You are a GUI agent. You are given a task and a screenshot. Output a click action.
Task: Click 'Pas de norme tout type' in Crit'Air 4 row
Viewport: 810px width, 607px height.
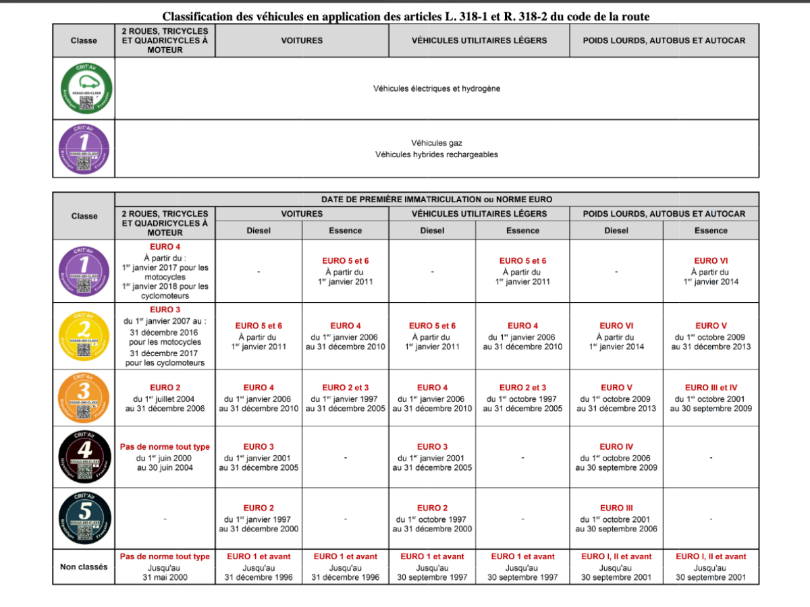click(165, 446)
